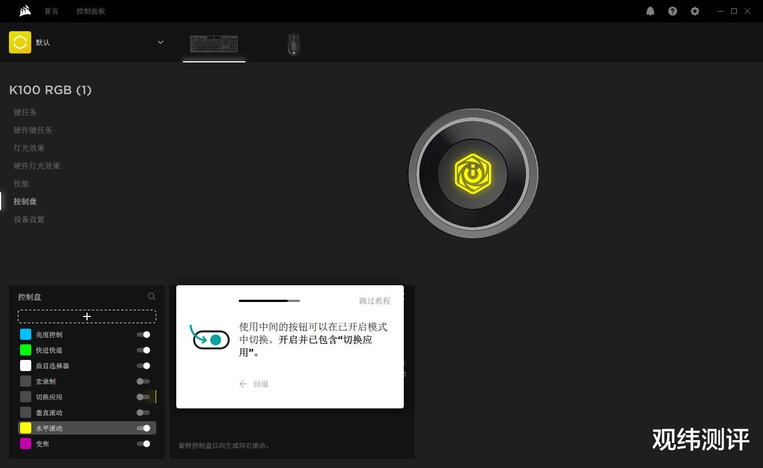Click the dashed plus button to add a mode
Image resolution: width=763 pixels, height=468 pixels.
pos(86,316)
